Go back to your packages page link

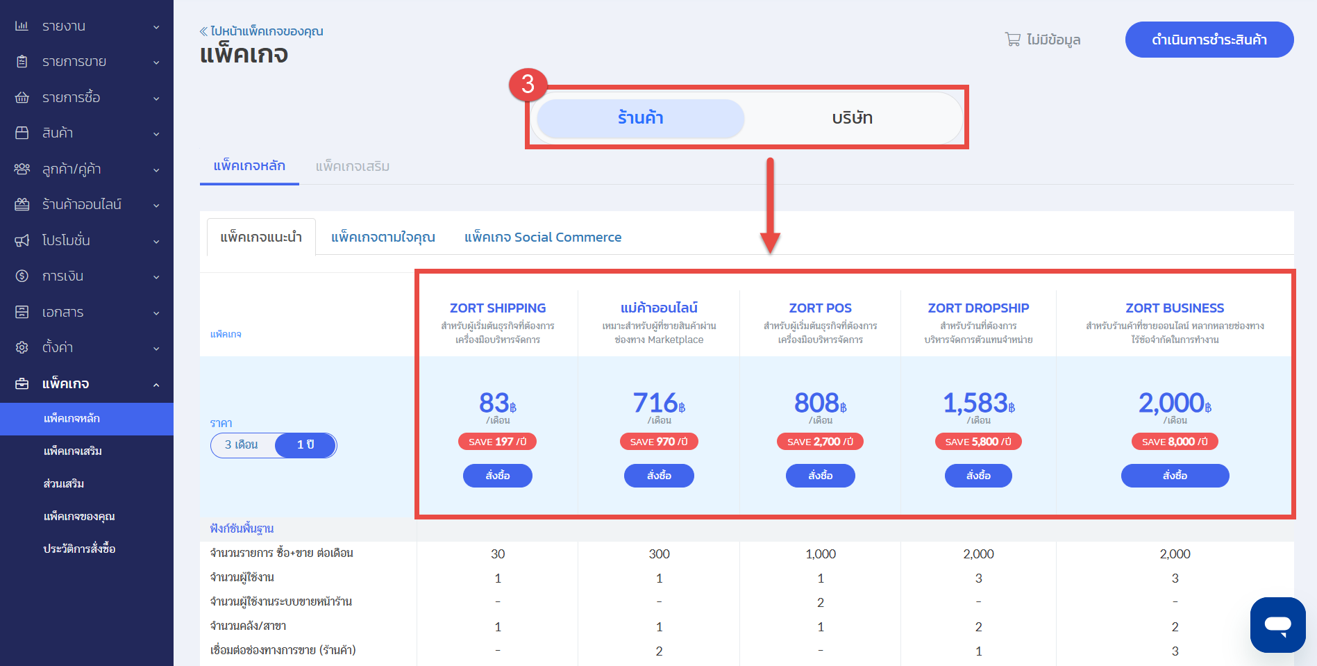click(x=262, y=31)
